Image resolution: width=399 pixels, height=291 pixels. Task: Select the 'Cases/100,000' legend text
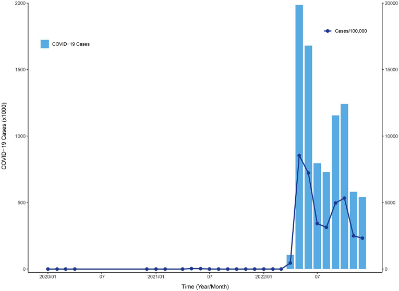pyautogui.click(x=351, y=31)
